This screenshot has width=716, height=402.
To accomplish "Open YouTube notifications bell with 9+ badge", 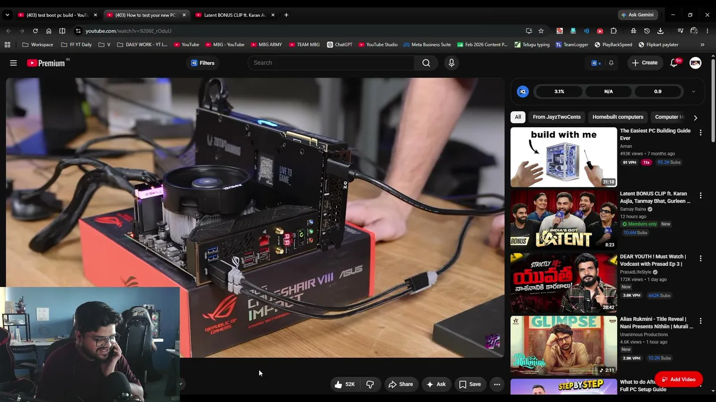I will click(674, 63).
